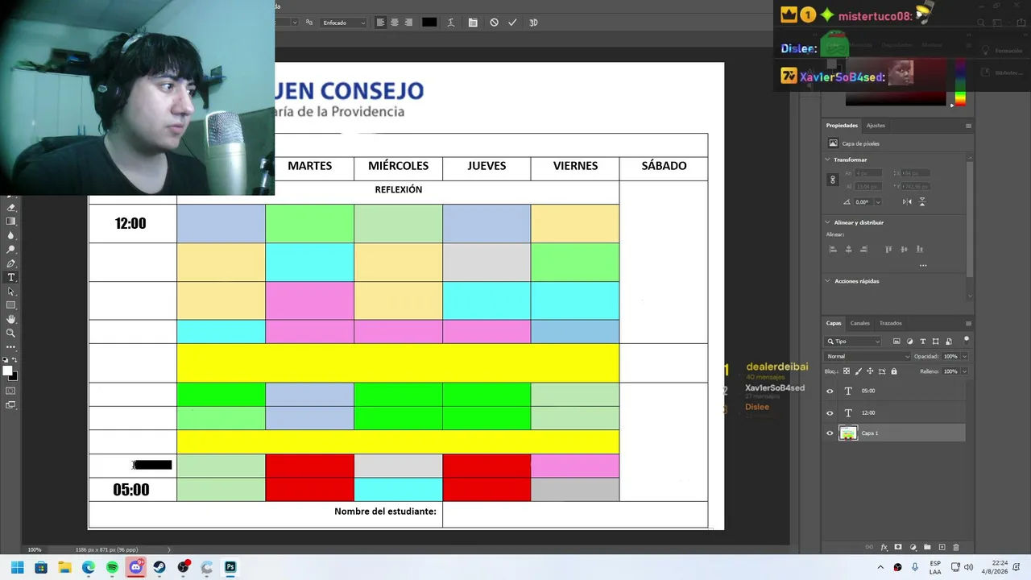Image resolution: width=1031 pixels, height=580 pixels.
Task: Align top edges in Propiedades
Action: 888,250
